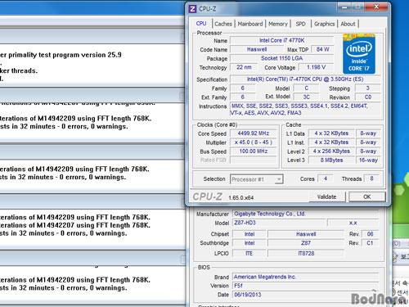The width and height of the screenshot is (409, 307).
Task: Open the Processor #1 selection dropdown
Action: click(x=257, y=179)
